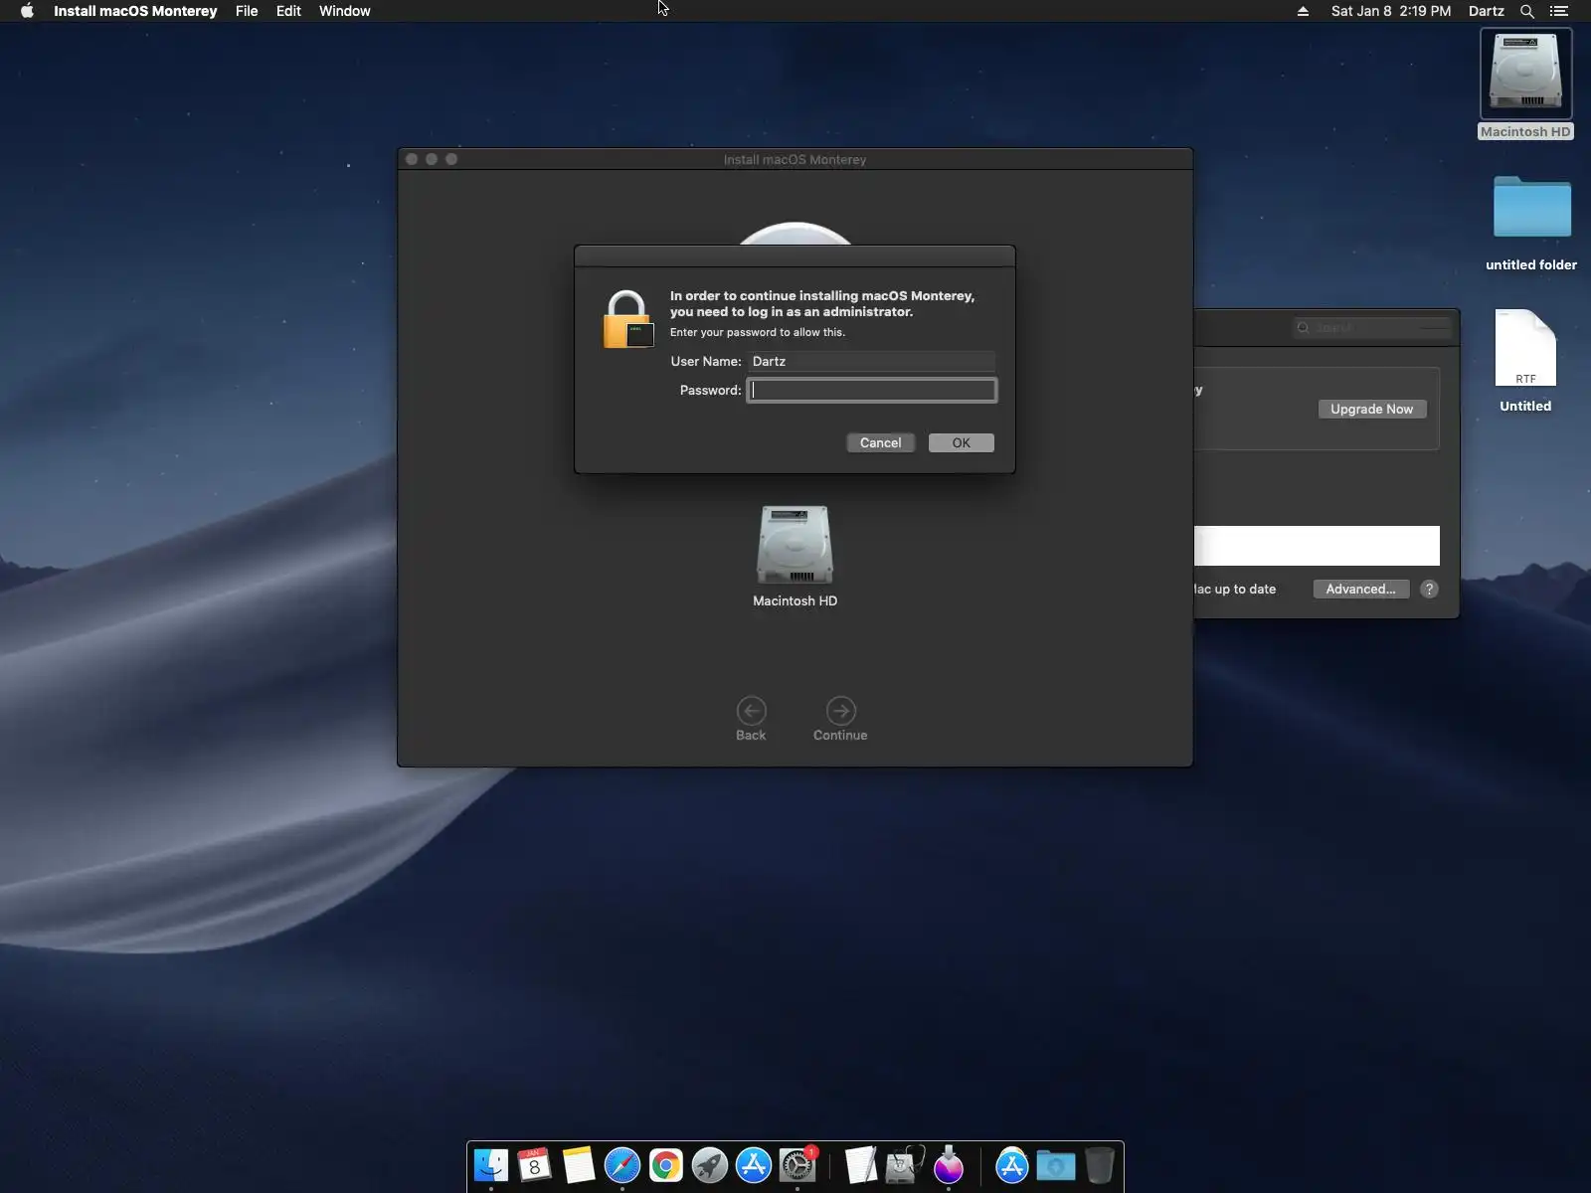Click Install macOS Monterey icon in dock
1591x1193 pixels.
click(949, 1165)
